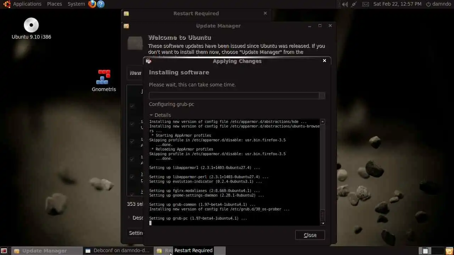
Task: Open the volume control indicator
Action: tap(344, 4)
